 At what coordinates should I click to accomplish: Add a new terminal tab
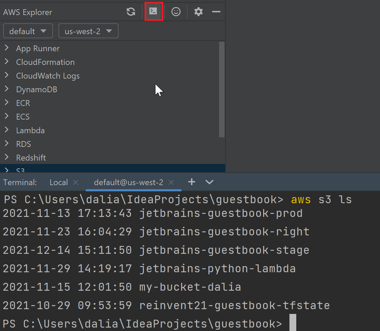(192, 182)
